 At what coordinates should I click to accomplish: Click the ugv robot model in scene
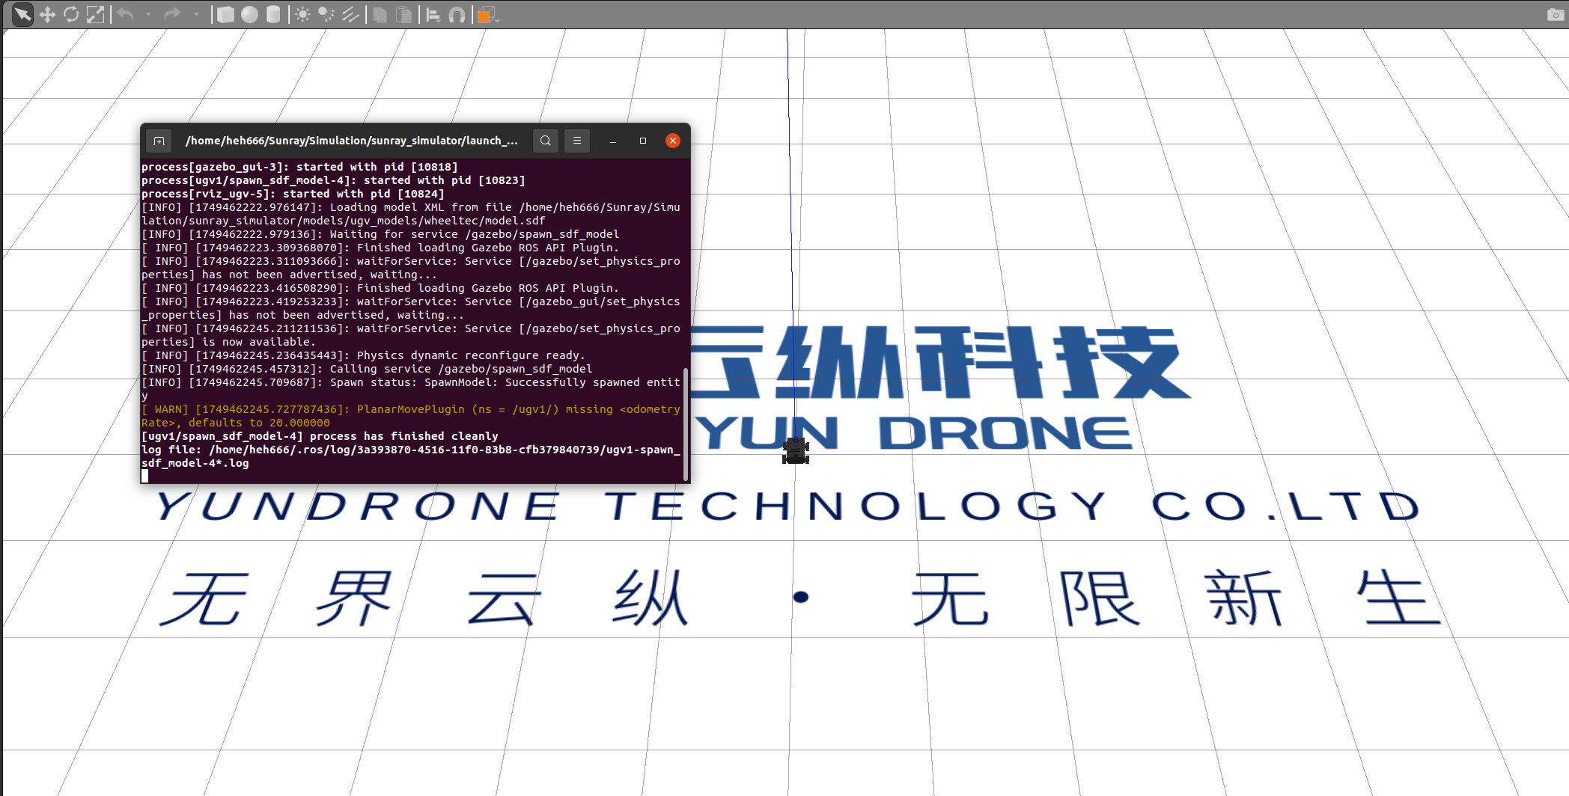tap(796, 450)
